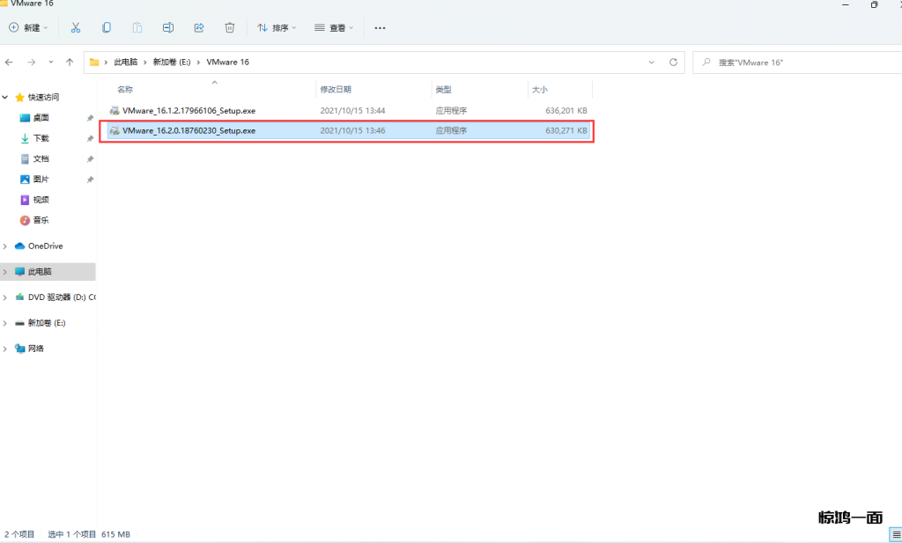Sort files by 修改日期 column header
Image resolution: width=902 pixels, height=543 pixels.
(x=336, y=90)
